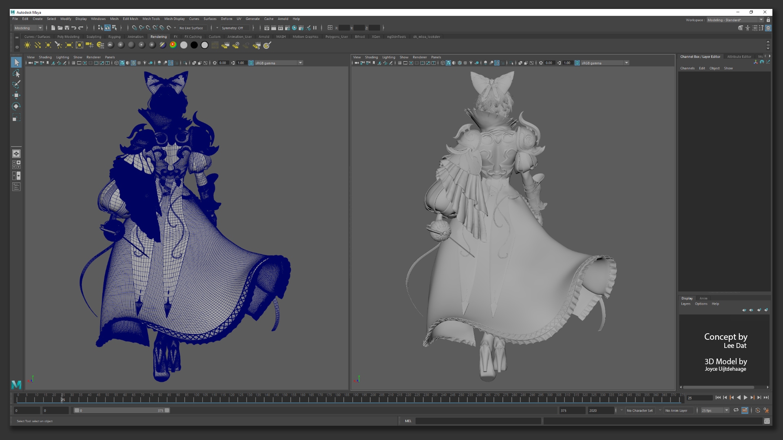Toggle wireframe on shaded in left viewport
This screenshot has width=783, height=440.
(x=133, y=63)
